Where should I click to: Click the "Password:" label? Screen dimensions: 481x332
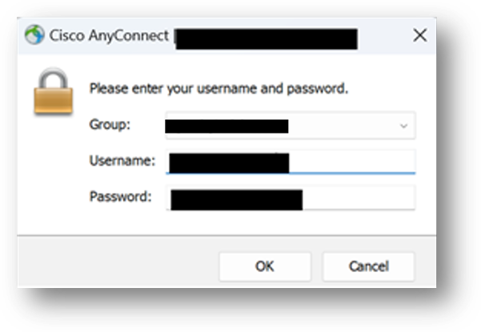[120, 197]
